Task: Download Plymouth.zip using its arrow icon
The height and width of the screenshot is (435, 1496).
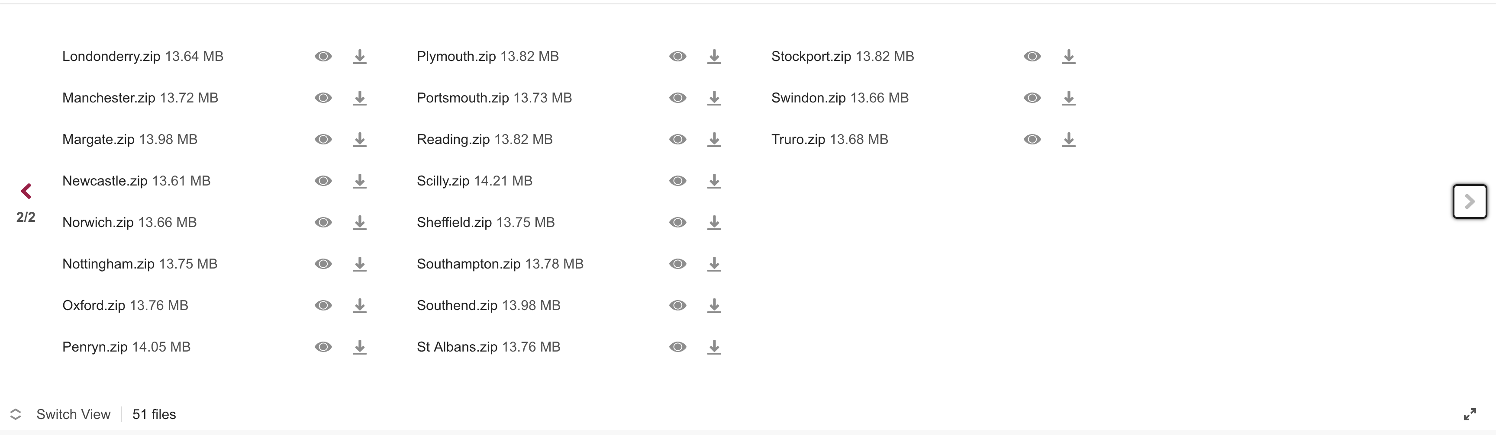Action: click(714, 56)
